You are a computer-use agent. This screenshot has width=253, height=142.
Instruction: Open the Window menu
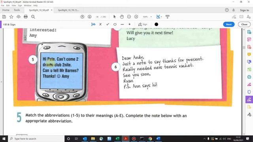pos(28,6)
